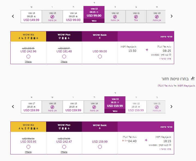The image size is (196, 161).
Task: Select WOW Basic USD 159.99 return fare
Action: [x=100, y=147]
